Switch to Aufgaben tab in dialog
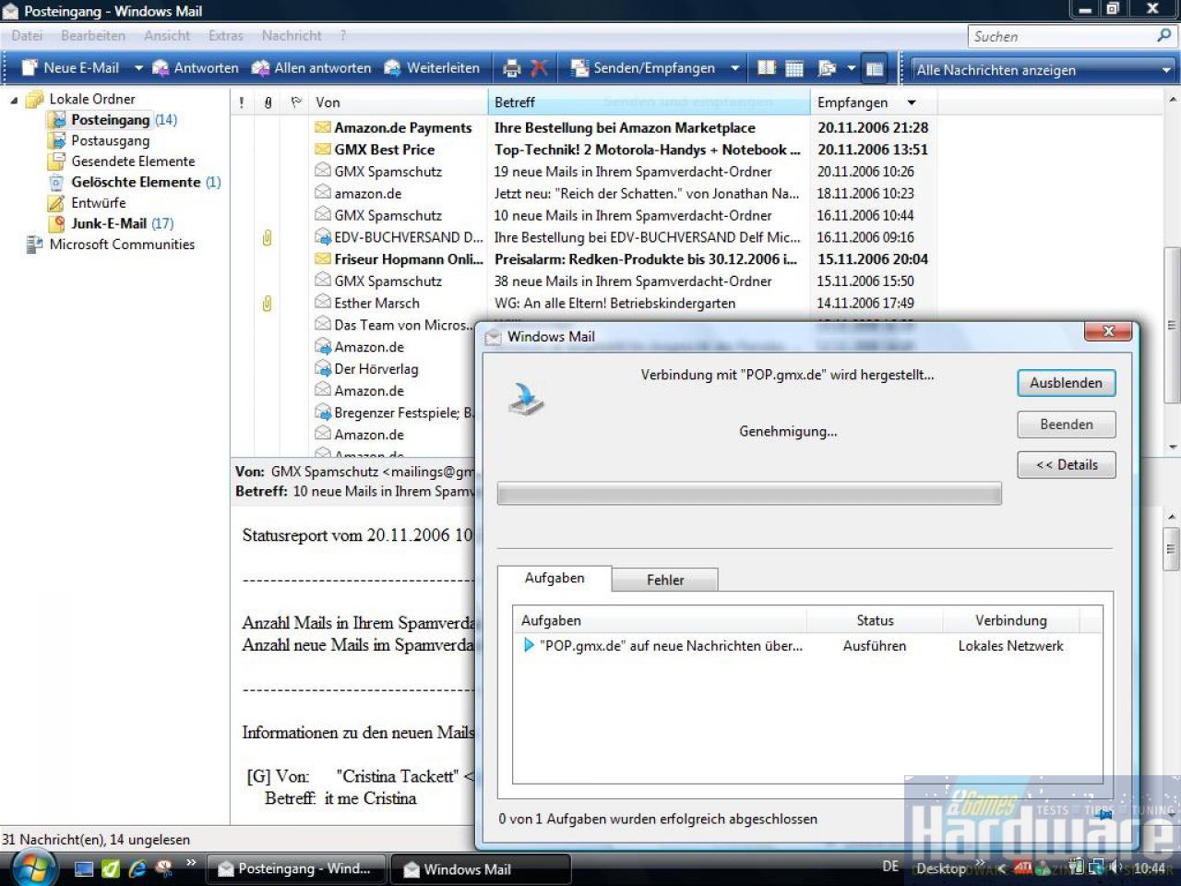 (555, 578)
